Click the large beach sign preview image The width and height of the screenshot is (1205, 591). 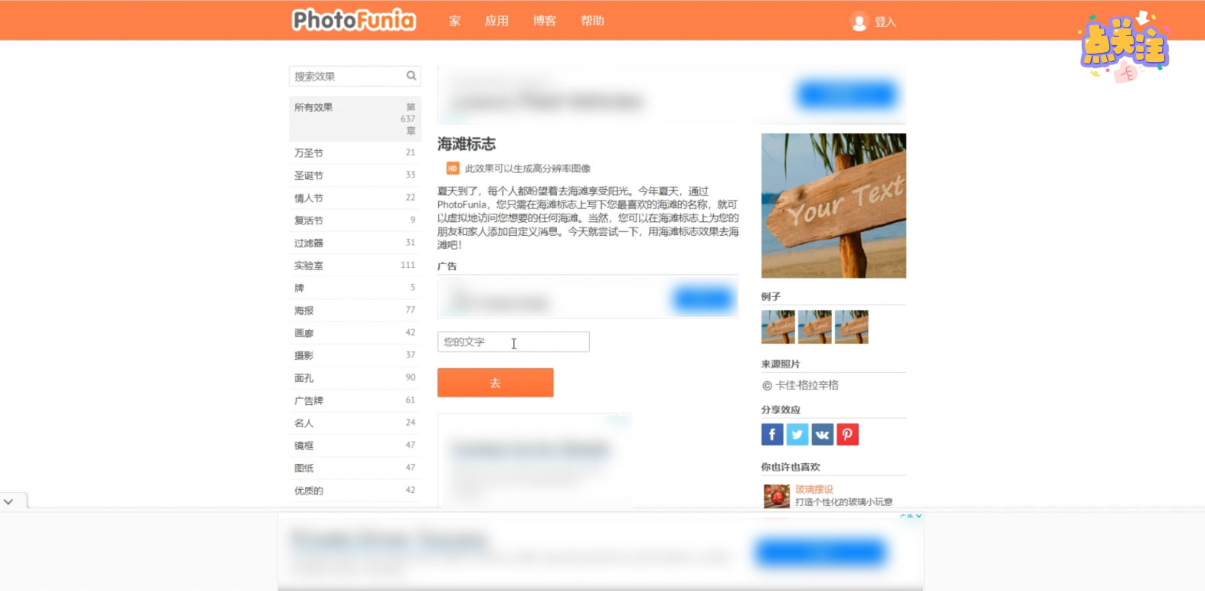click(x=833, y=205)
